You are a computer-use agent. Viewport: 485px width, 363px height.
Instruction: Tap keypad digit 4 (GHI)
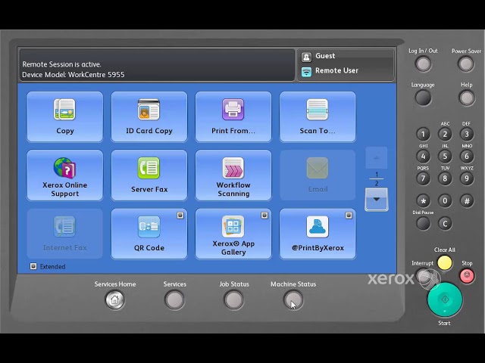[423, 157]
